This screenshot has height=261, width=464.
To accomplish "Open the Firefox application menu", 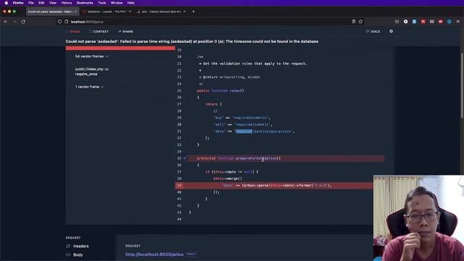I will click(18, 3).
